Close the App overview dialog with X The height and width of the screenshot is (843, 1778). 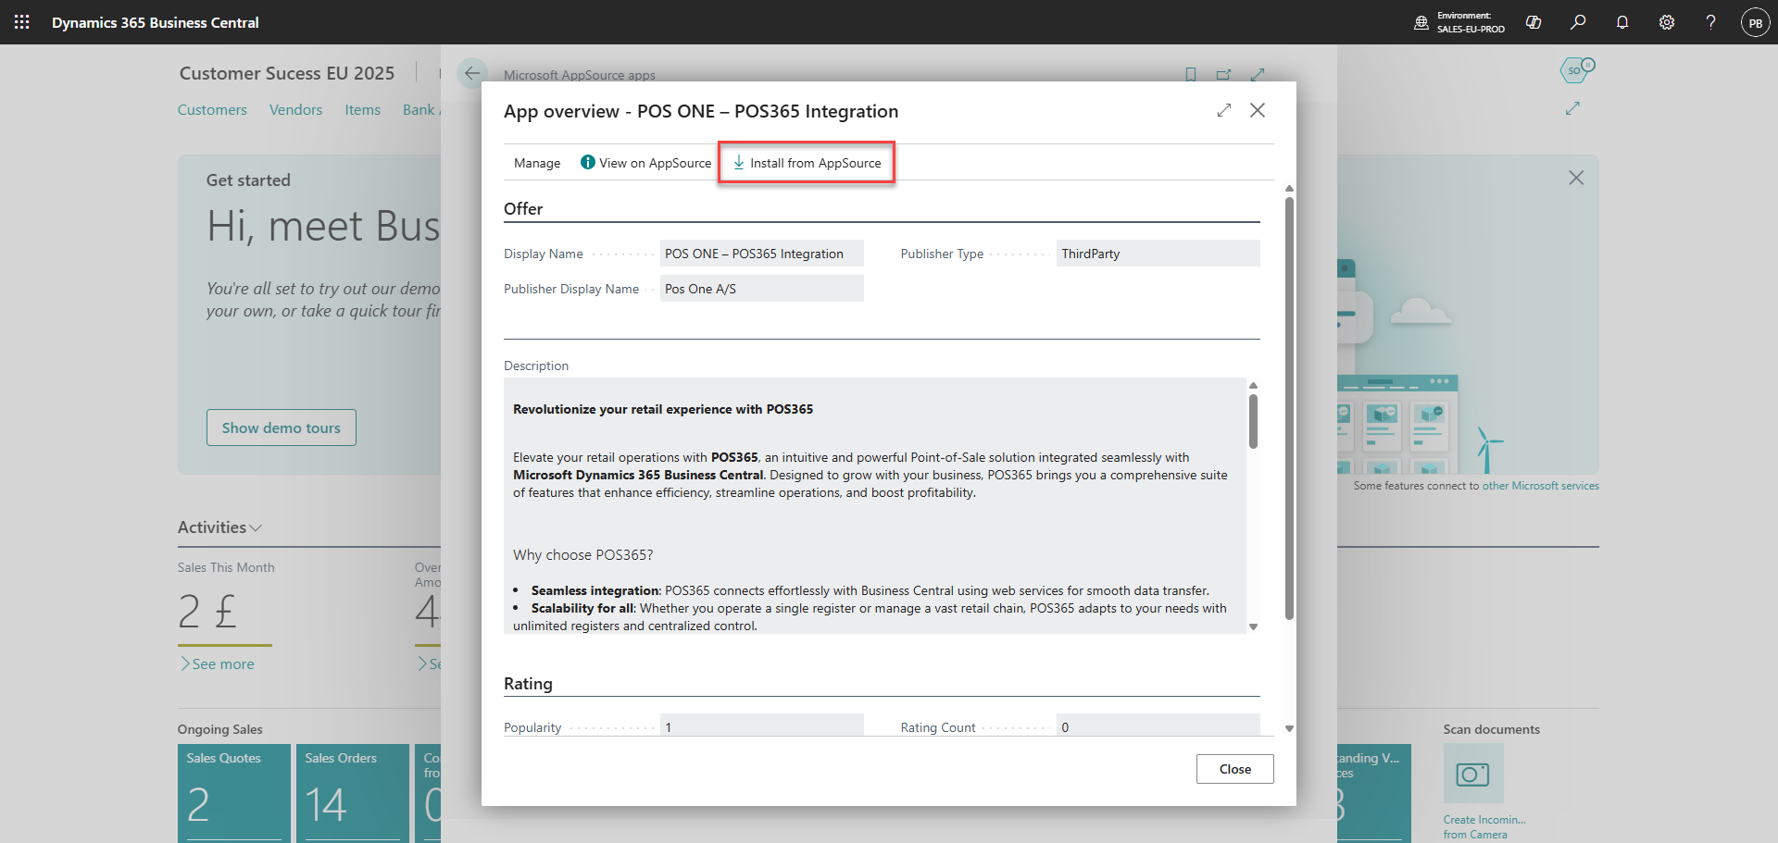(1258, 110)
